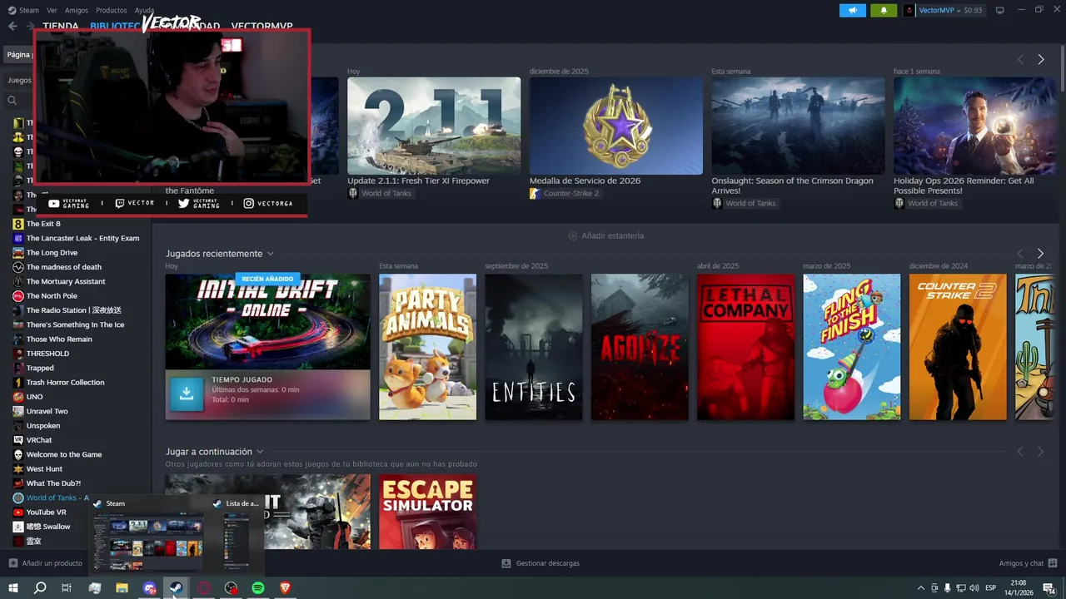The height and width of the screenshot is (599, 1066).
Task: Advance the Jugados recientemente shelf right
Action: click(1040, 253)
